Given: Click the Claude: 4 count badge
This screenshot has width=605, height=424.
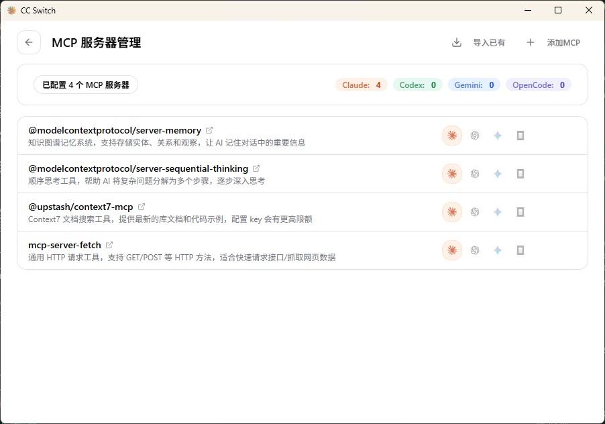Looking at the screenshot, I should (362, 85).
